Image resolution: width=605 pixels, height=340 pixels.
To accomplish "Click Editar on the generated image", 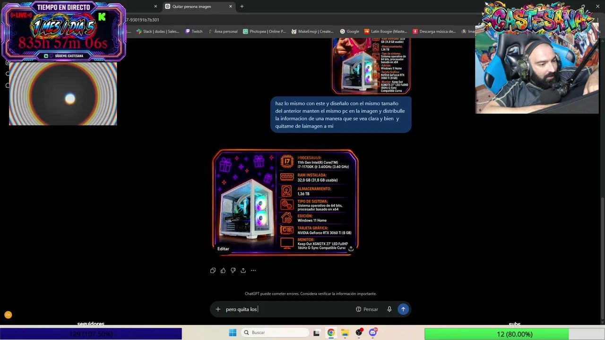I will click(223, 249).
